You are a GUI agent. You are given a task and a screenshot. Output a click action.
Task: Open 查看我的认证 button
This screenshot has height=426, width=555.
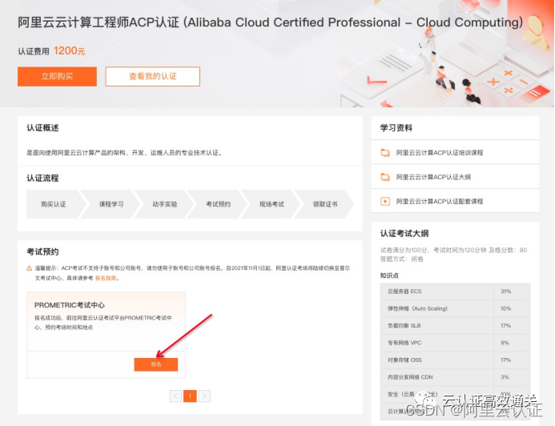(152, 76)
